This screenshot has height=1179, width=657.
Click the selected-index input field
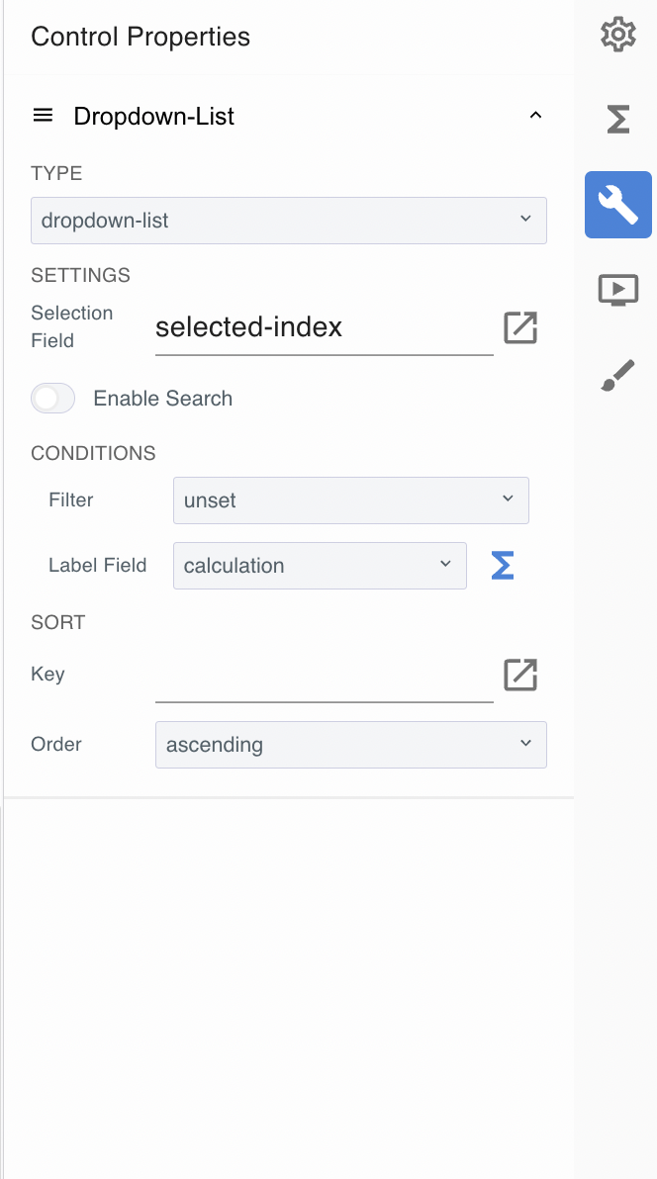pos(324,328)
